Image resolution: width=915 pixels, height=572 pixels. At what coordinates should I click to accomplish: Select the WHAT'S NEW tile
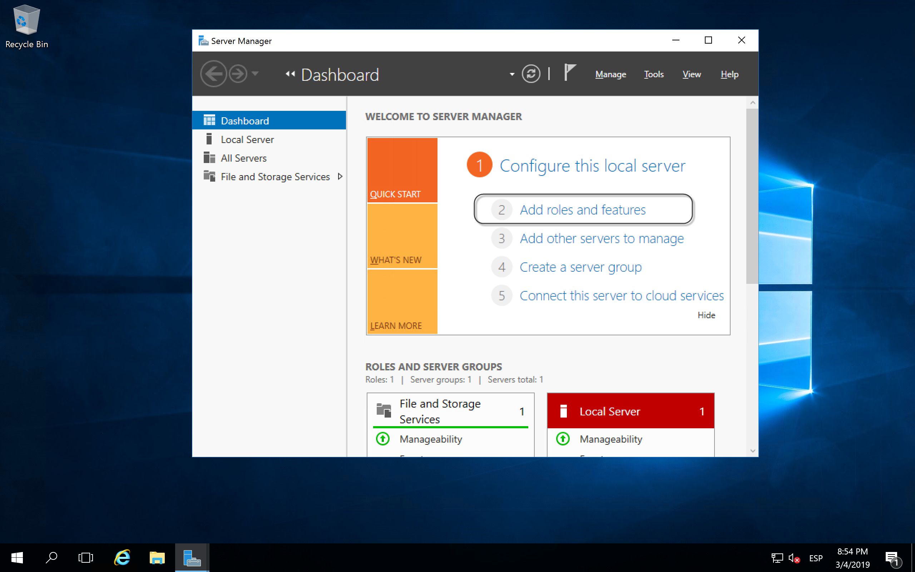402,236
